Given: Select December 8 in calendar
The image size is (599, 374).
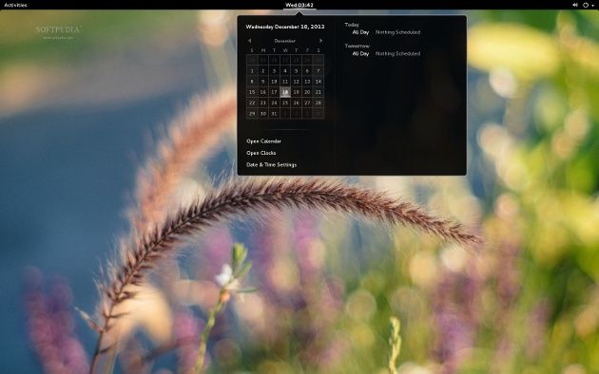Looking at the screenshot, I should point(252,82).
